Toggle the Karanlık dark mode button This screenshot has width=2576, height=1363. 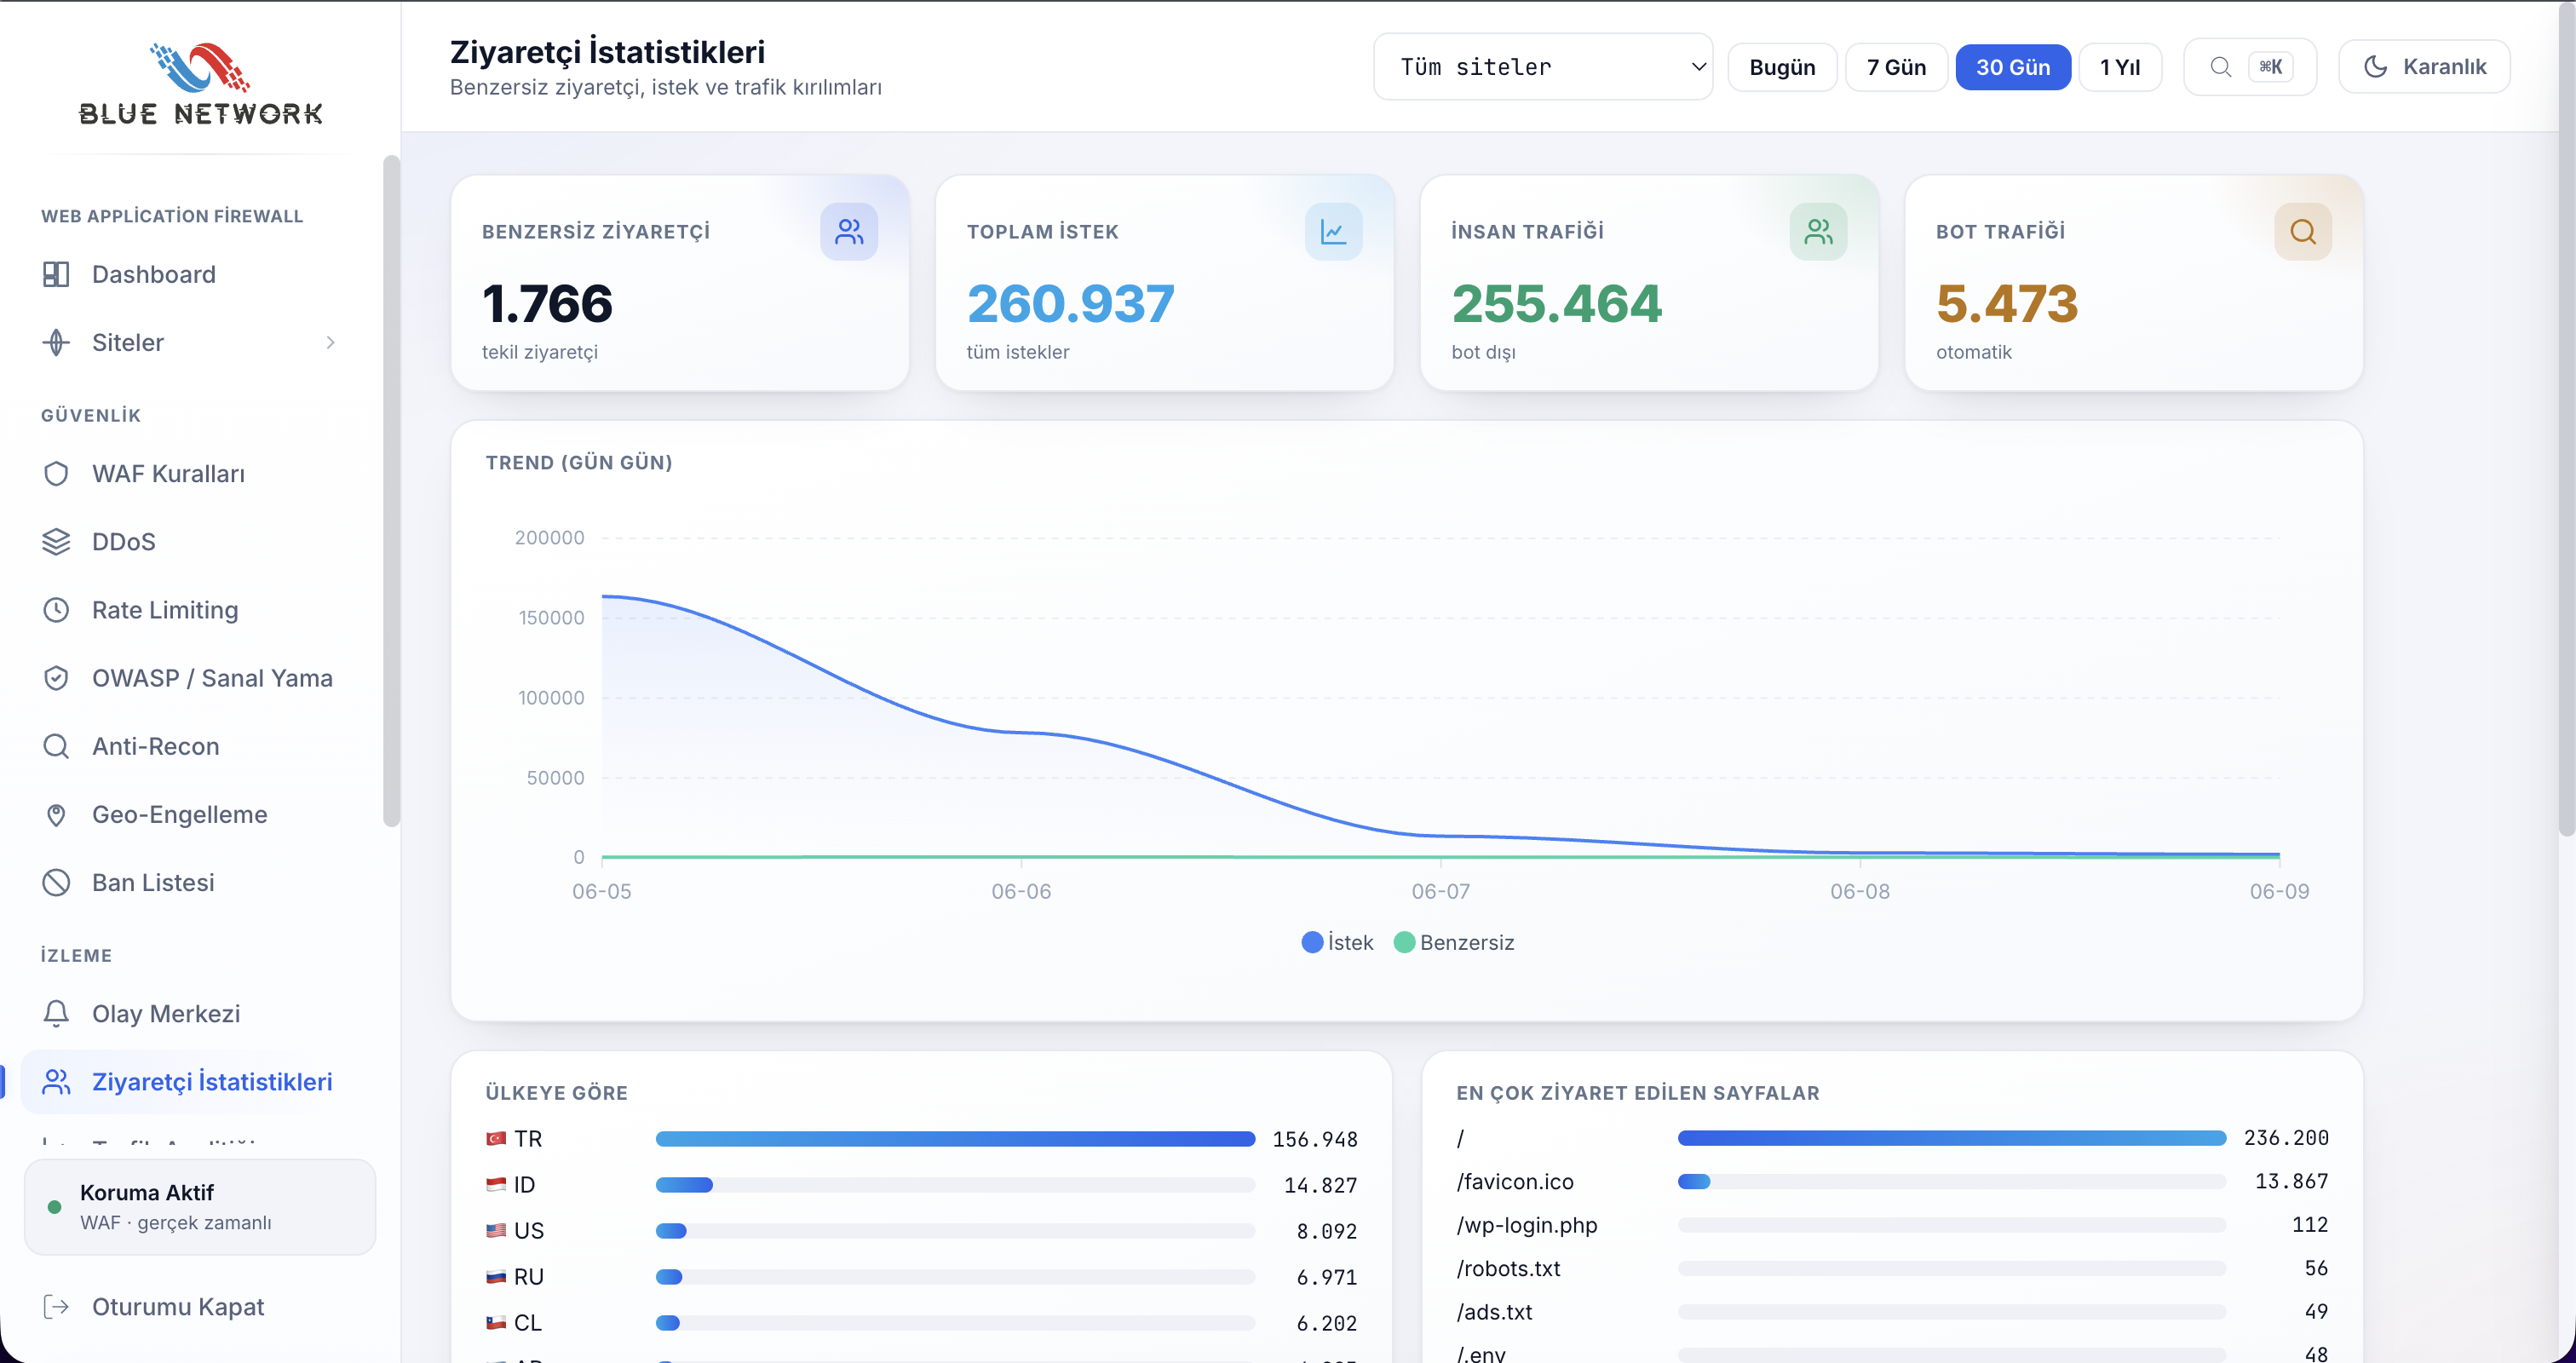[2424, 67]
